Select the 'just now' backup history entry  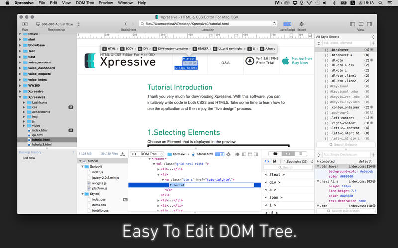pyautogui.click(x=29, y=158)
